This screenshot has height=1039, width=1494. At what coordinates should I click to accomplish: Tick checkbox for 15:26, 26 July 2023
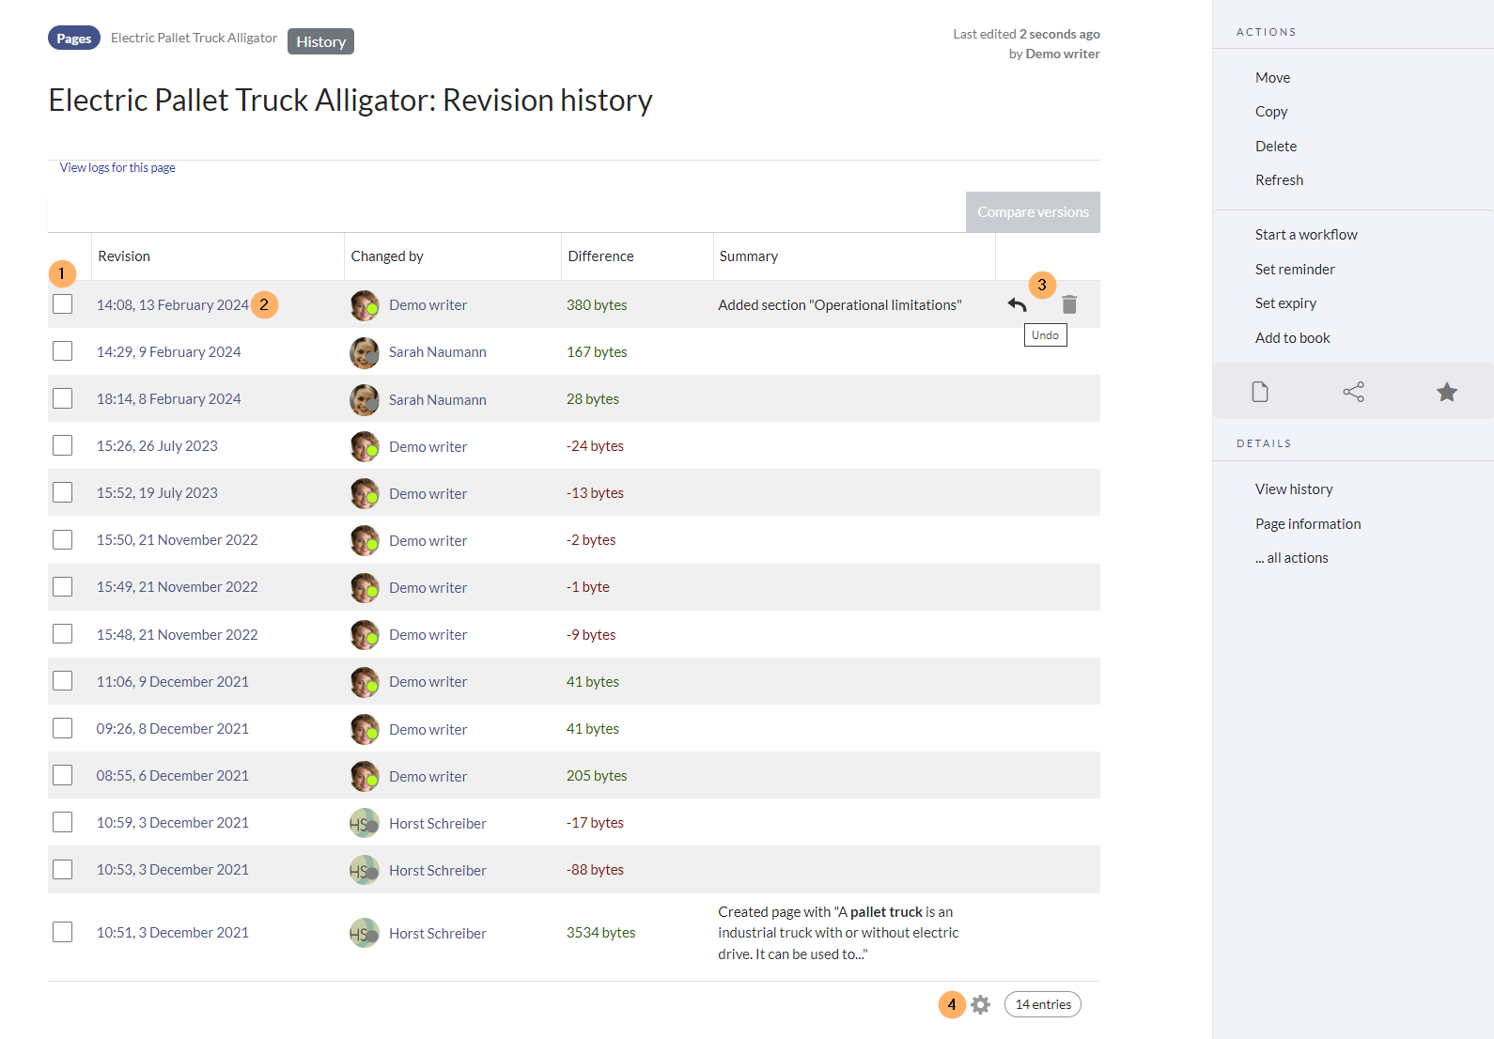[x=63, y=445]
